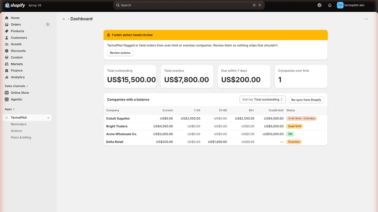Click the Discounts badge icon
Viewport: 378px width, 212px height.
(7, 50)
